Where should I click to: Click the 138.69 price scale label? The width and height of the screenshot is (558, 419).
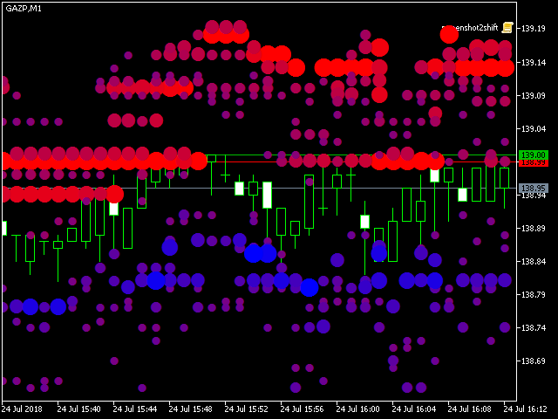coord(533,361)
